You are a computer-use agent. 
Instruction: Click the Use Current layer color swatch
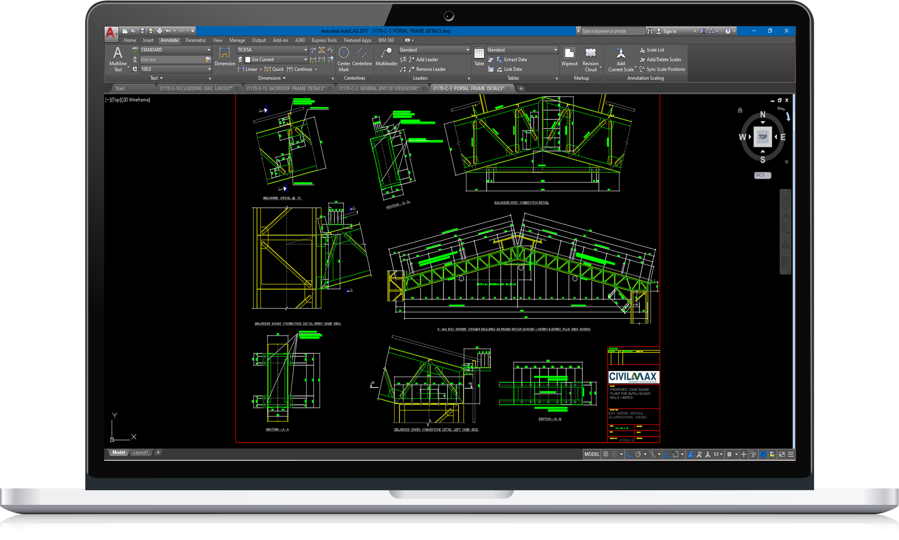click(x=248, y=59)
